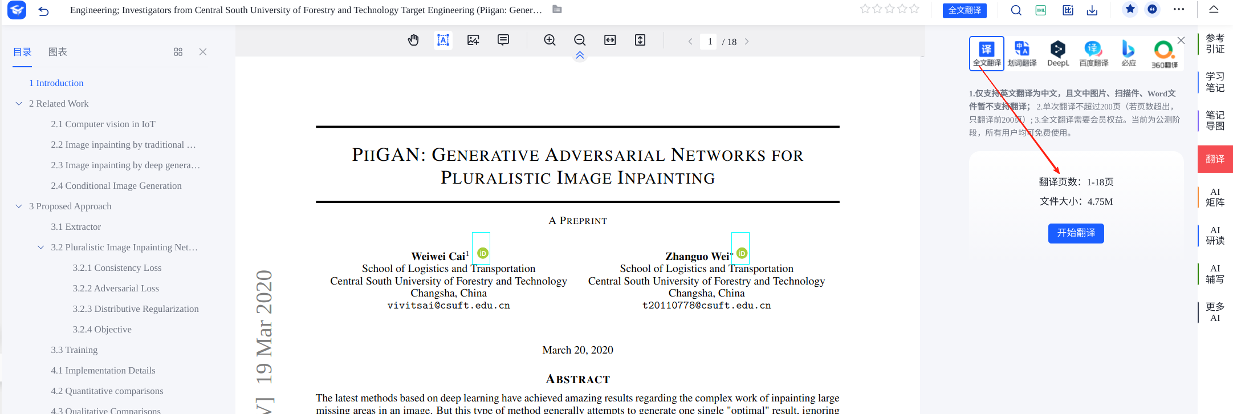Jump to 1 Introduction in outline
Image resolution: width=1233 pixels, height=414 pixels.
56,83
